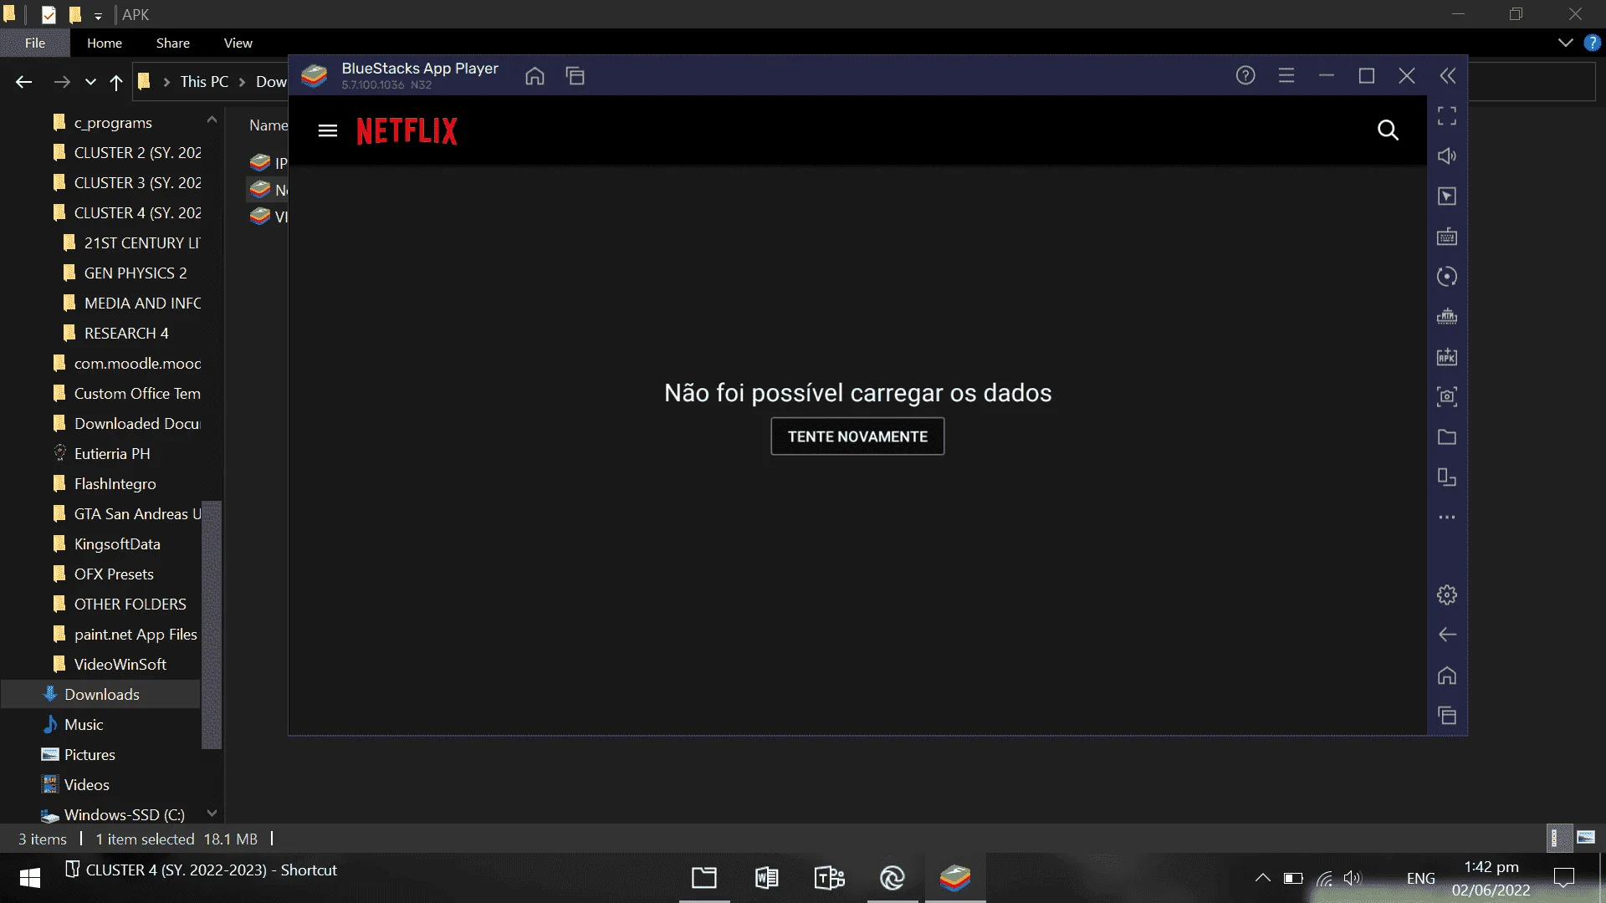Go up one folder level
Image resolution: width=1606 pixels, height=903 pixels.
[116, 82]
